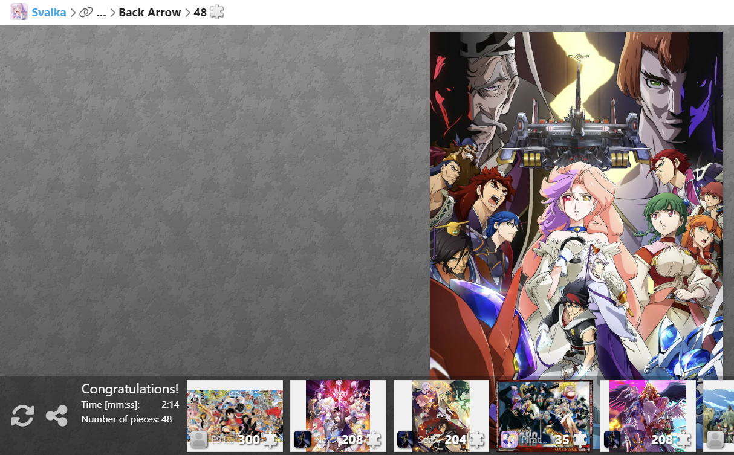This screenshot has height=455, width=734.
Task: Open the Svalka profile link
Action: [x=49, y=12]
